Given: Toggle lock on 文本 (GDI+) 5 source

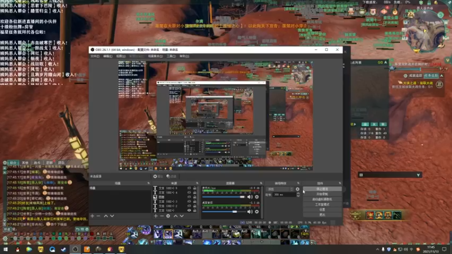Looking at the screenshot, I should point(194,188).
